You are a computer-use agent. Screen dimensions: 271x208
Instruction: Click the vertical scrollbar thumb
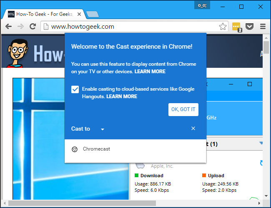click(266, 47)
